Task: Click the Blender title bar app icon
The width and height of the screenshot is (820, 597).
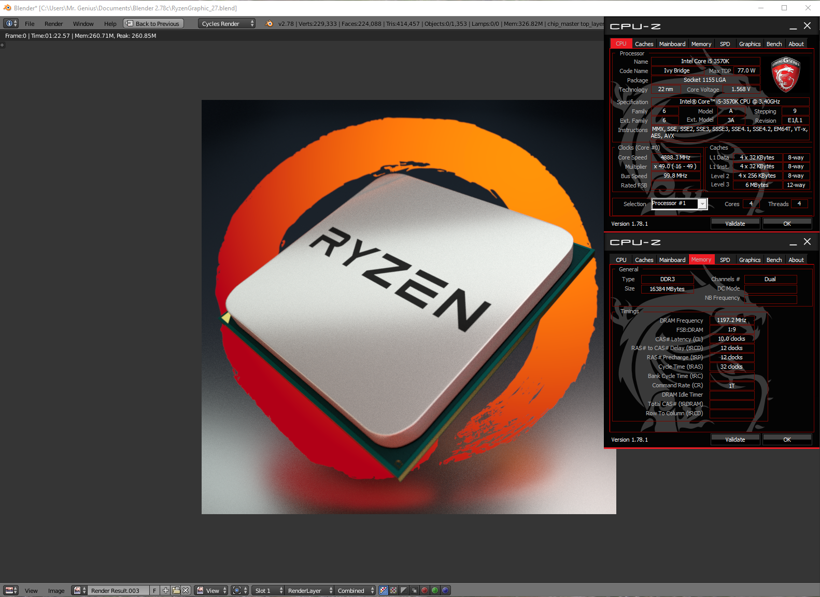Action: click(x=7, y=8)
